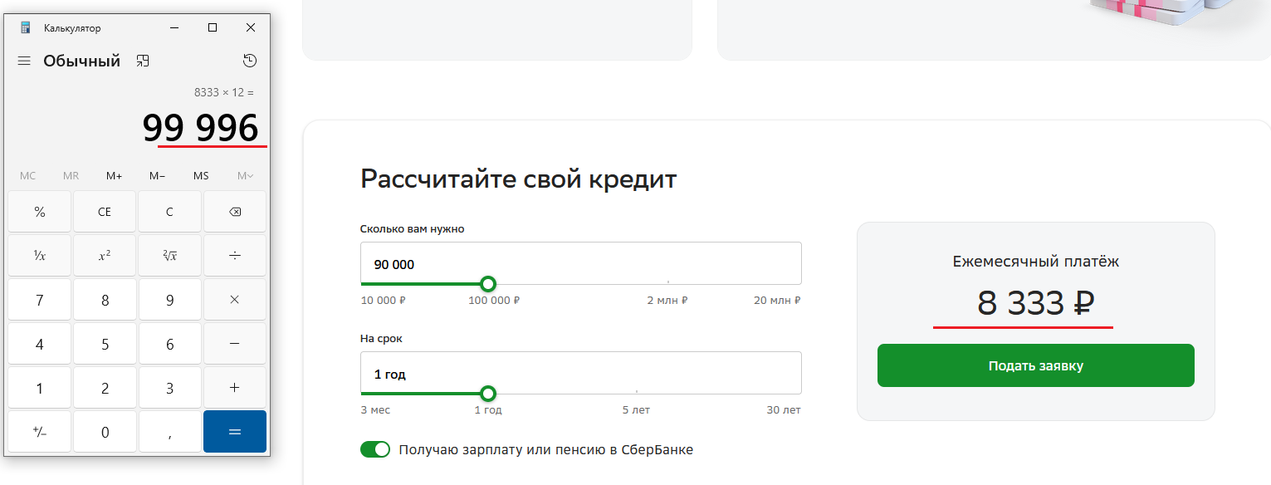Toggle the SberBank salary or pension switch
Viewport: 1271px width, 485px height.
[x=375, y=449]
